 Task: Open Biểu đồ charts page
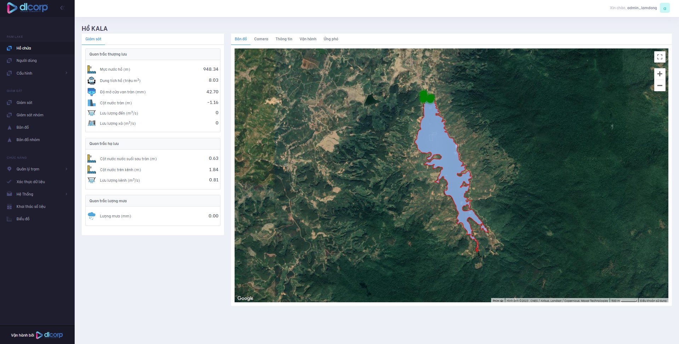(x=23, y=219)
